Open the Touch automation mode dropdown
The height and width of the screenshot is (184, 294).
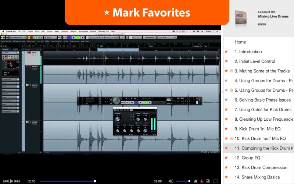[x=50, y=38]
